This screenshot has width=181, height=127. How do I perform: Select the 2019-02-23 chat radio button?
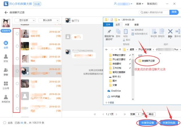click(x=17, y=109)
